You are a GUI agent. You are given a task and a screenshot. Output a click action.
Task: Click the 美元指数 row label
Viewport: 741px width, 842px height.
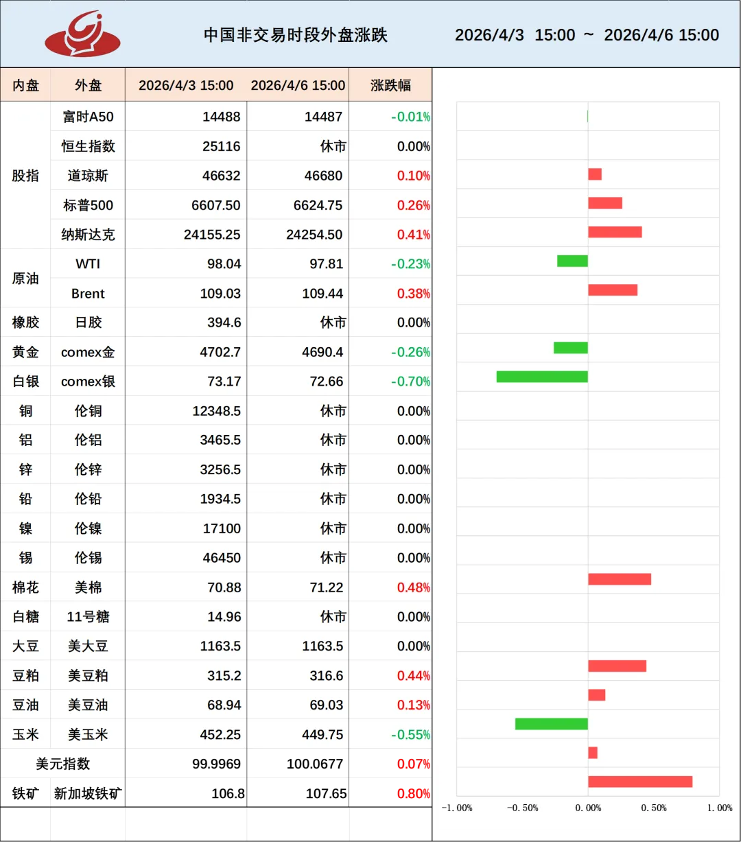[62, 764]
